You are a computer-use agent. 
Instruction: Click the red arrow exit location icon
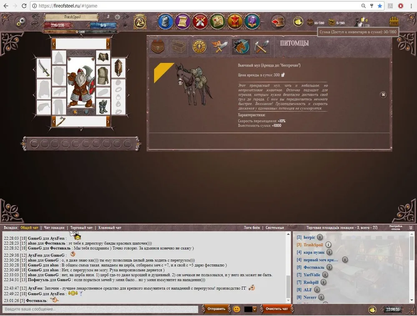coord(278,22)
